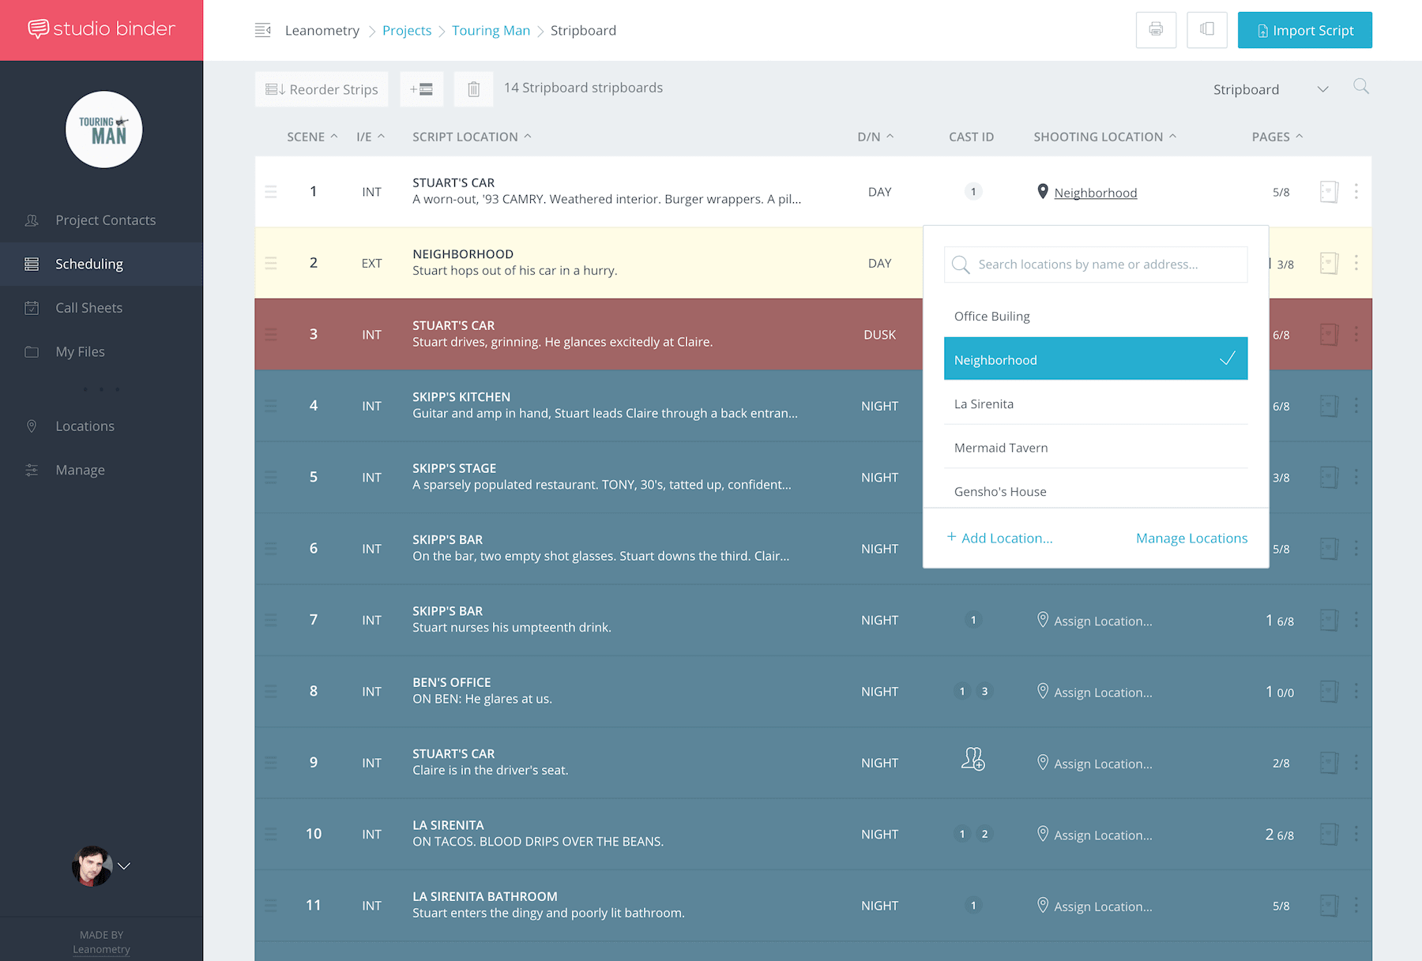Print the stripboard with the printer icon
The width and height of the screenshot is (1422, 961).
[x=1156, y=30]
